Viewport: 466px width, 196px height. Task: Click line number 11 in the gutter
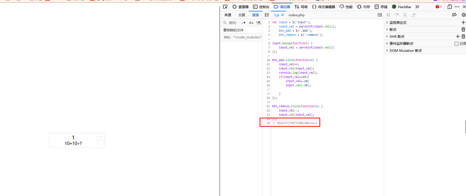click(x=268, y=64)
